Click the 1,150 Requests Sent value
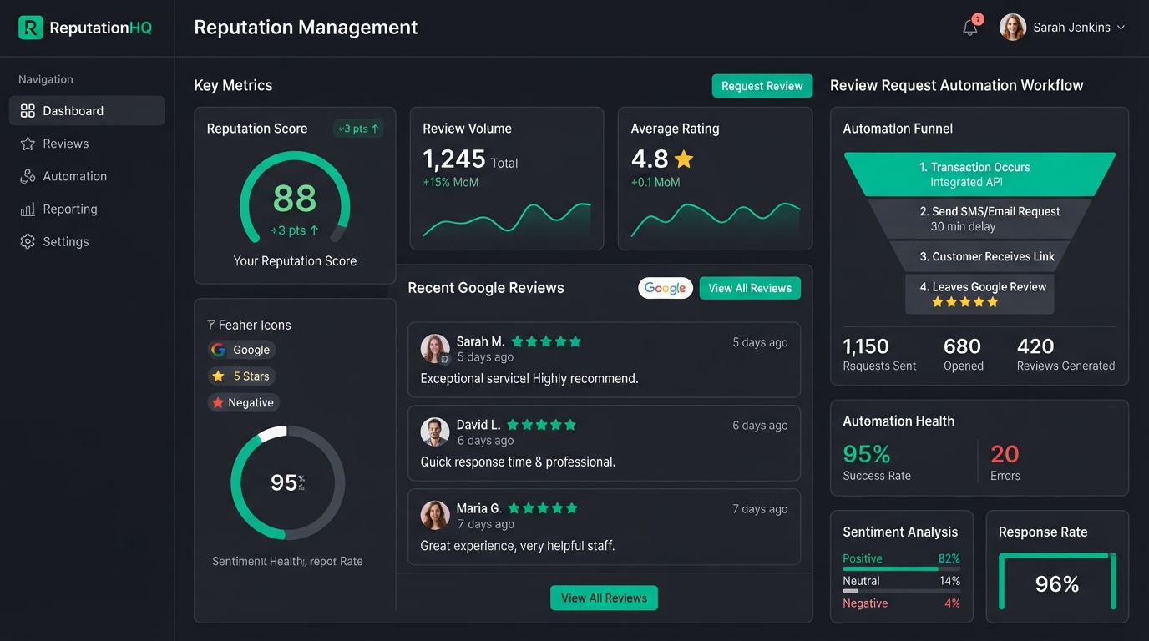Viewport: 1149px width, 641px height. click(x=866, y=346)
